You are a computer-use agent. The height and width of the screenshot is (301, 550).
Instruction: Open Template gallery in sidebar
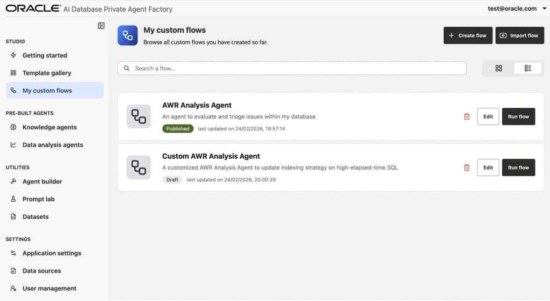47,73
